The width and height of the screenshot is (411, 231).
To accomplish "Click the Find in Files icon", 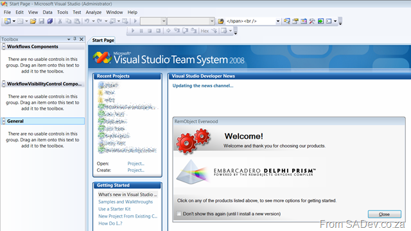I will [221, 21].
